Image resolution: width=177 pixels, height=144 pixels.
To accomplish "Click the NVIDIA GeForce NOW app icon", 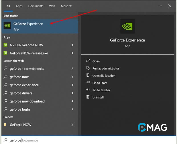I will tap(5, 45).
